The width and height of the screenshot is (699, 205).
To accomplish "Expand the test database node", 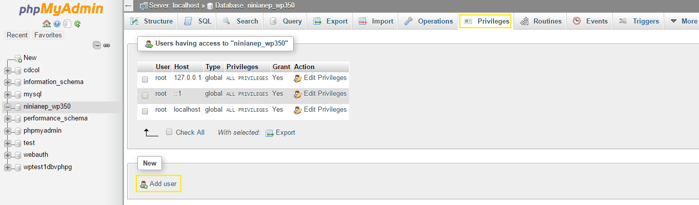I will pyautogui.click(x=8, y=143).
